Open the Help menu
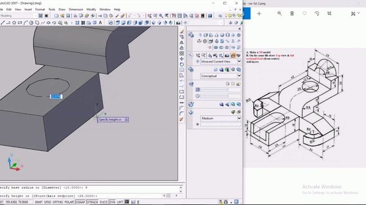Screen dimensions: 366x205 coord(117,10)
